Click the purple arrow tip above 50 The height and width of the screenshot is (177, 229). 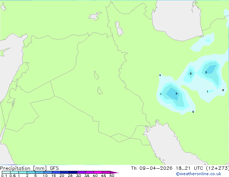pyautogui.click(x=114, y=172)
